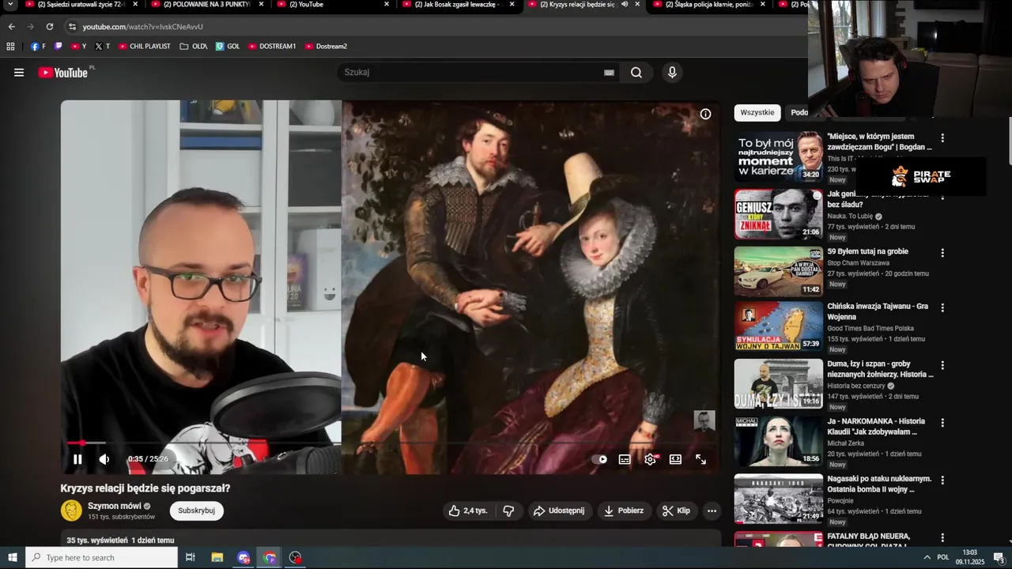This screenshot has width=1012, height=569.
Task: Click the search magnifier button
Action: pos(636,73)
